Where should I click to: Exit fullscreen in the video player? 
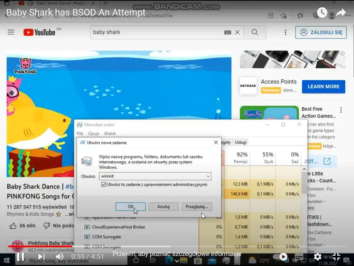click(336, 257)
